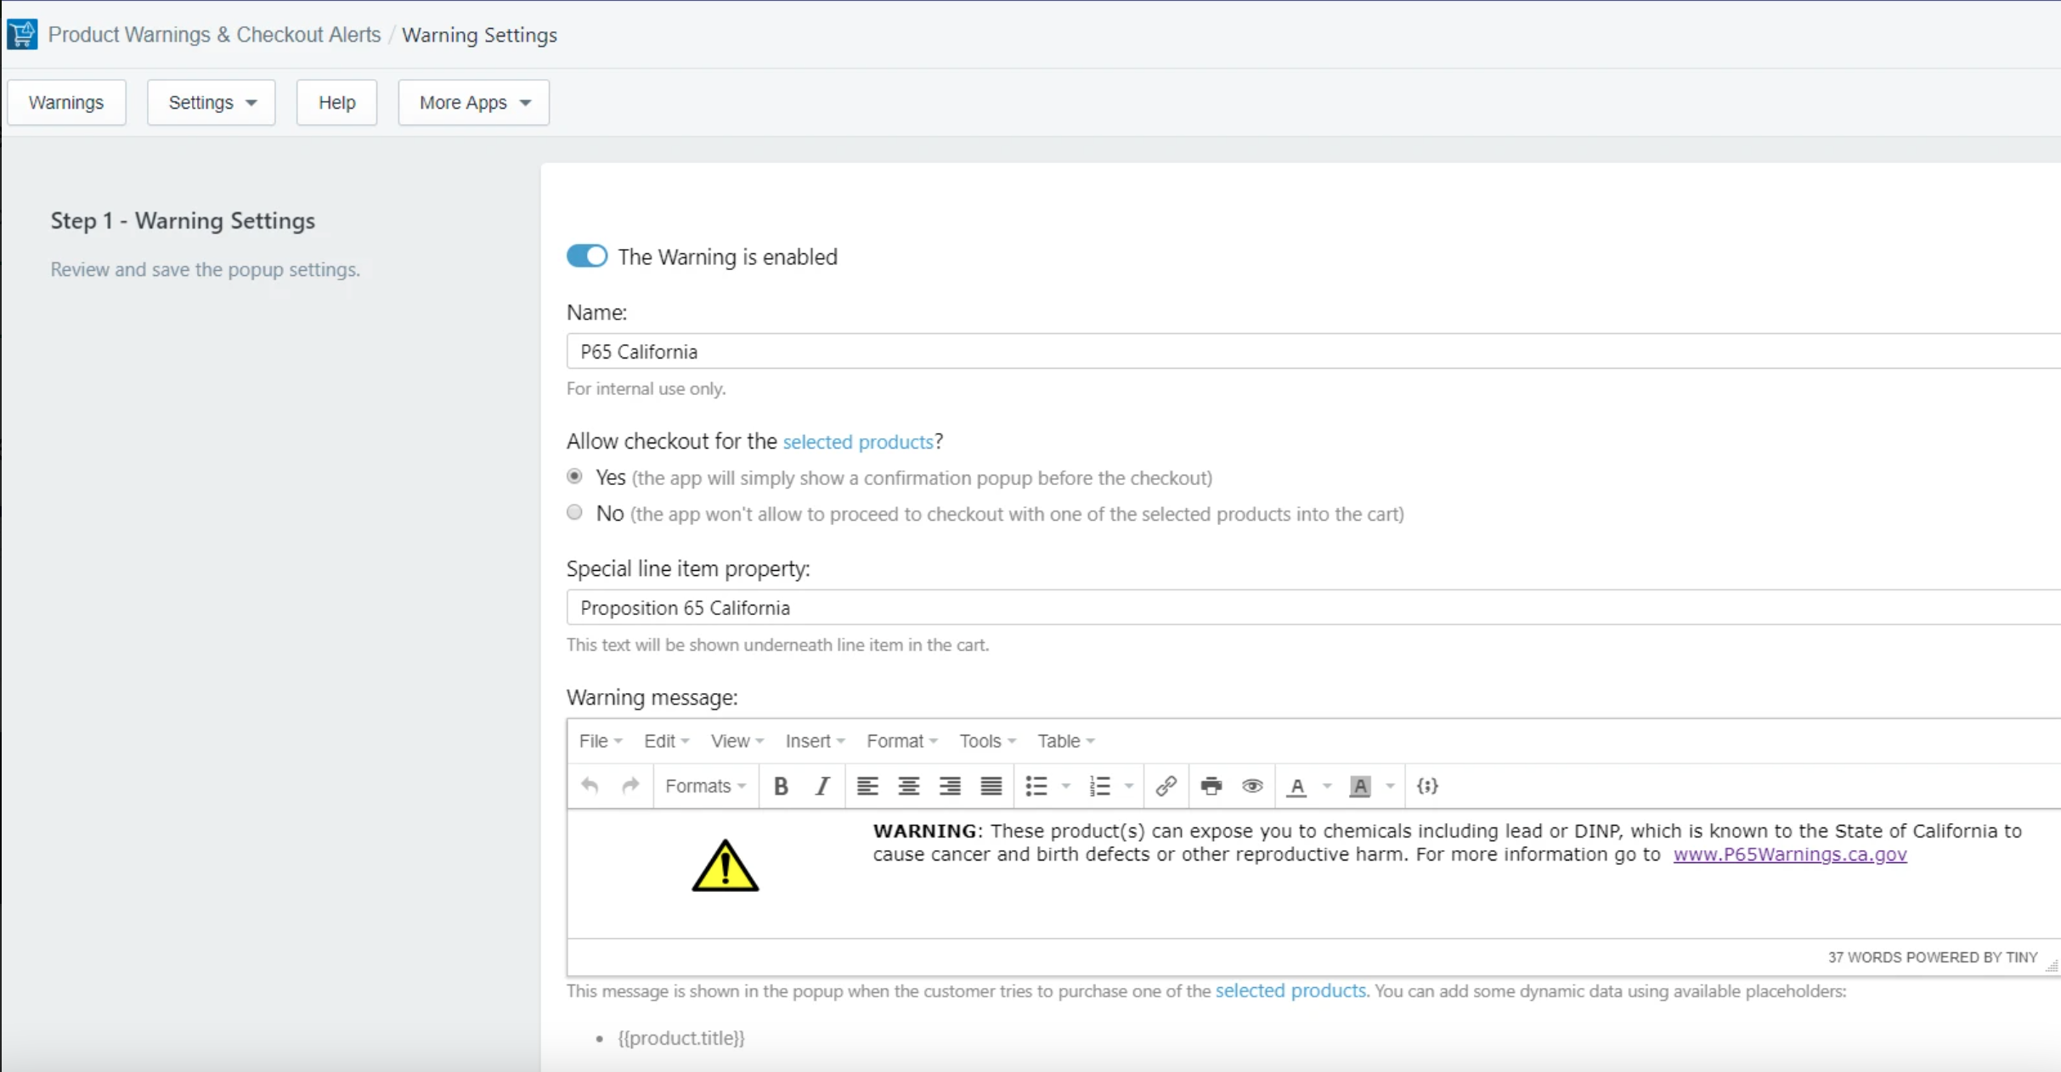Select the yellow warning triangle image
The image size is (2061, 1072).
point(725,865)
